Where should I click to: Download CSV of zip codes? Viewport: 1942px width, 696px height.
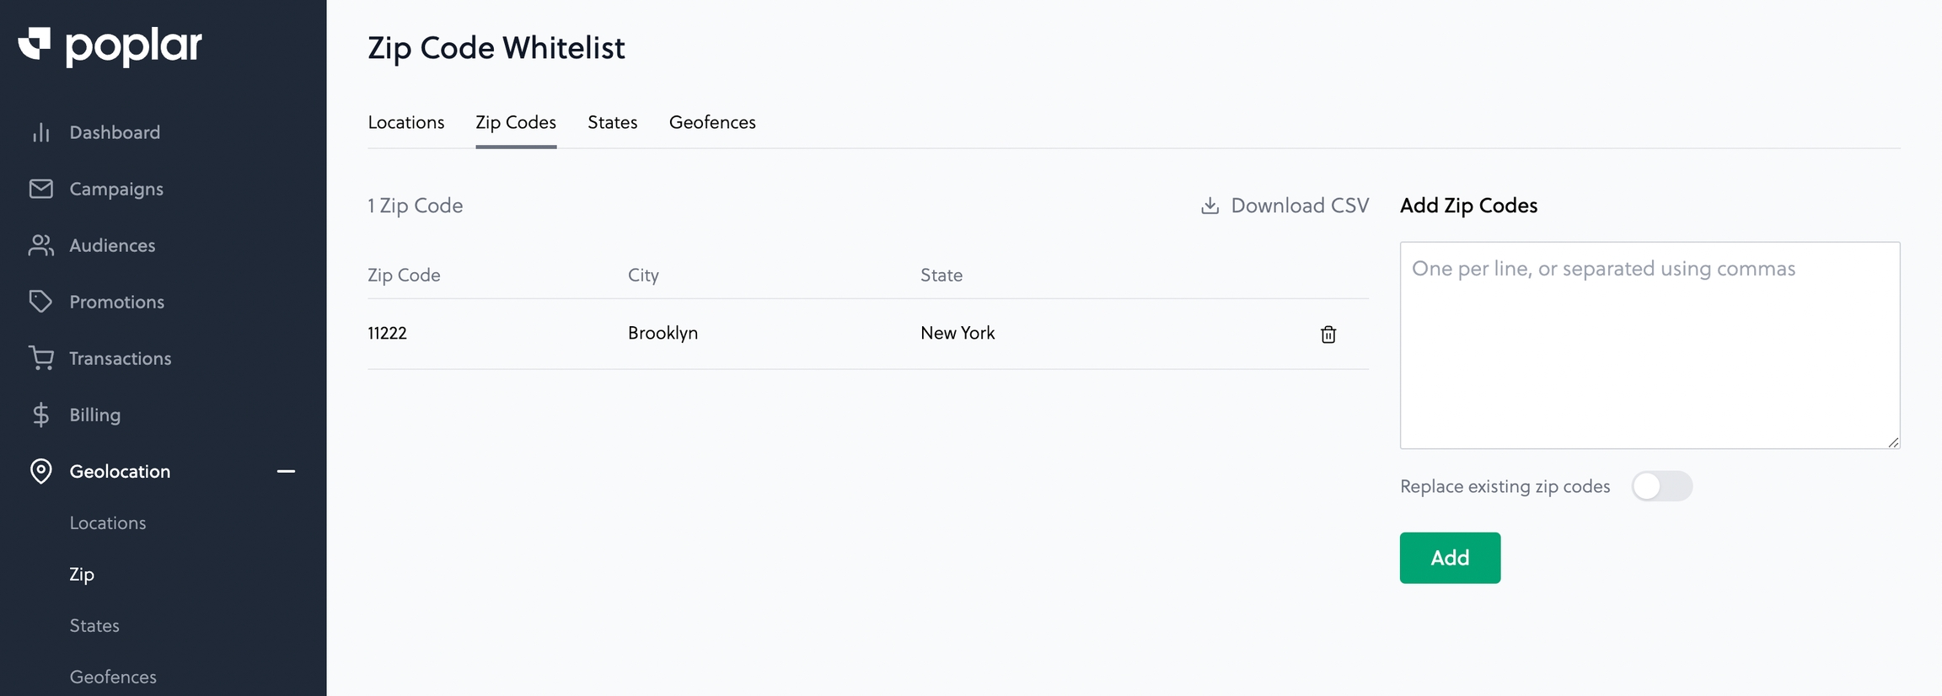(x=1285, y=206)
